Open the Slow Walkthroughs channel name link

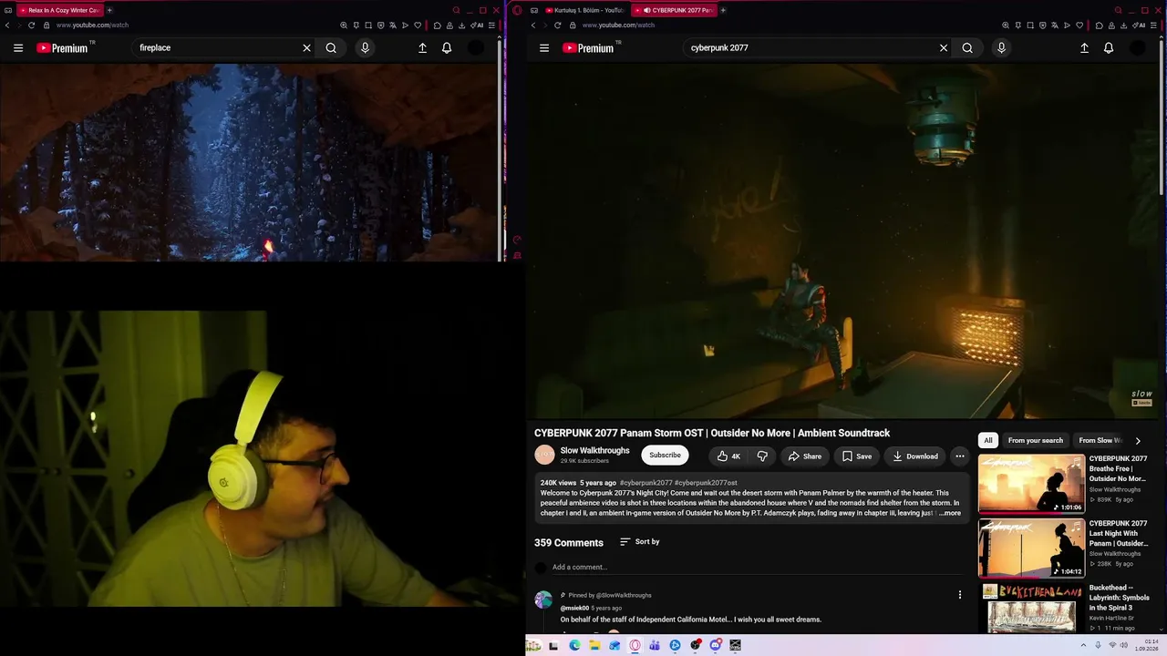point(595,451)
